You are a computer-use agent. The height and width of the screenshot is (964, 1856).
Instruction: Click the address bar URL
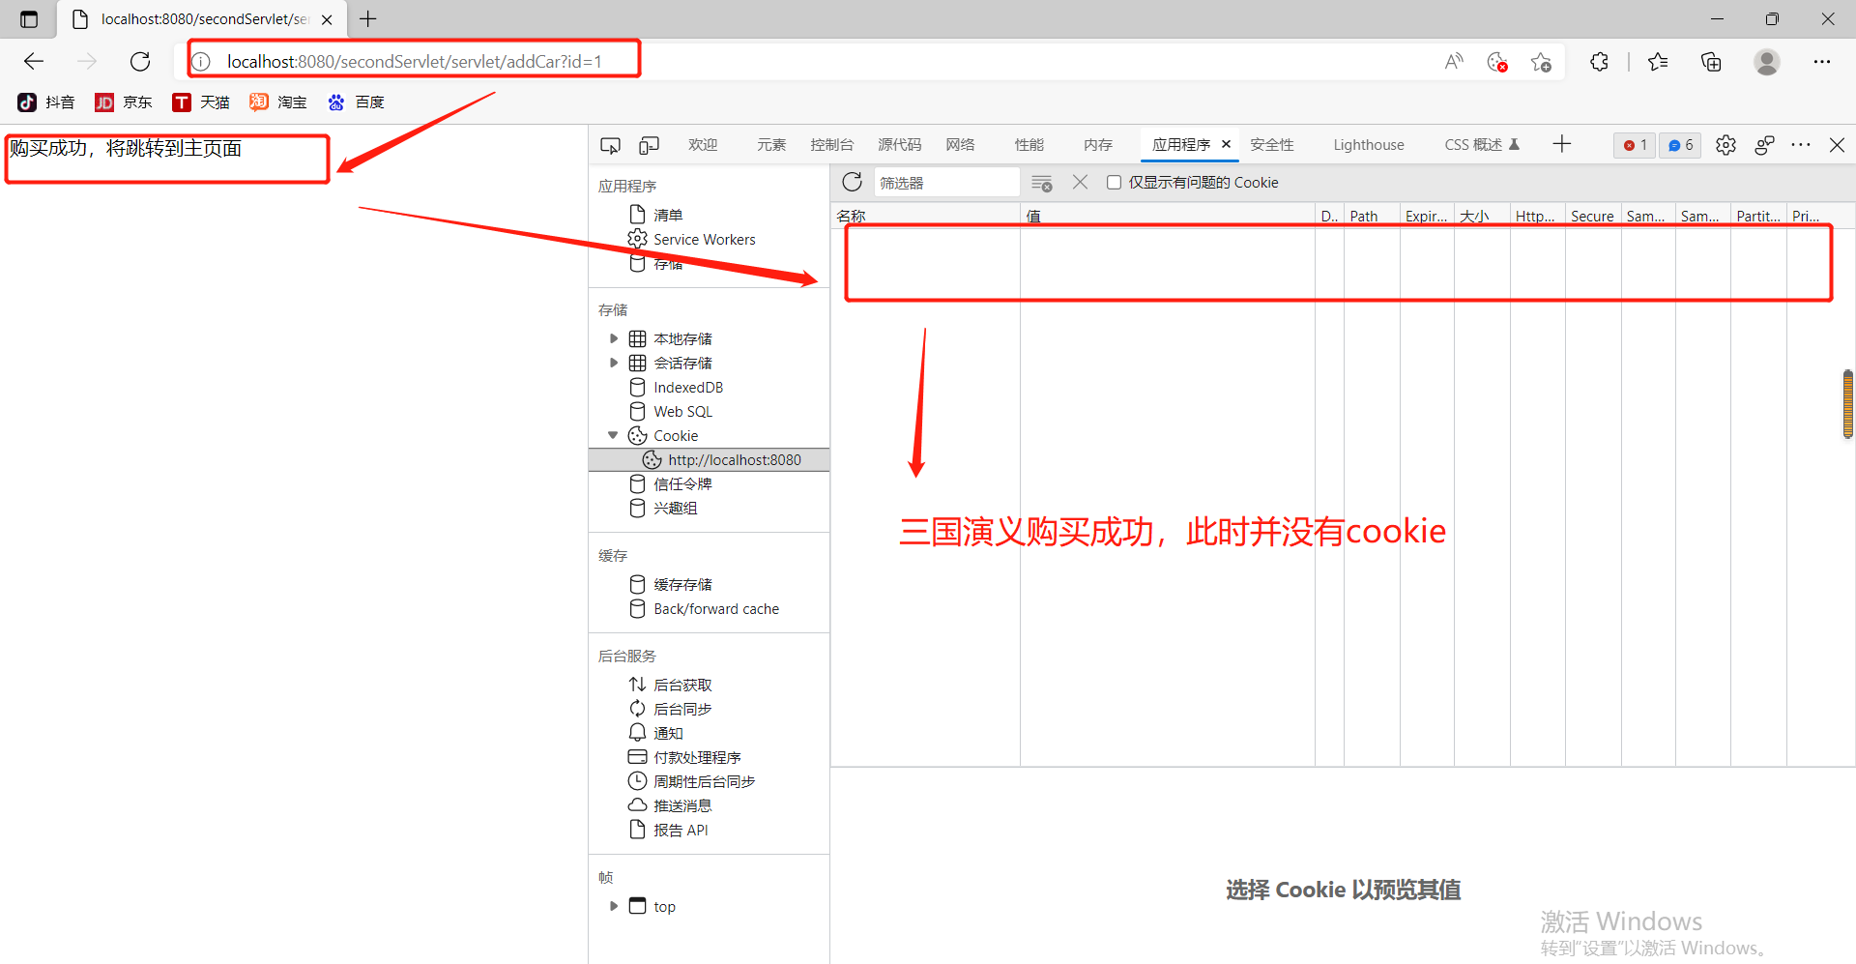415,62
